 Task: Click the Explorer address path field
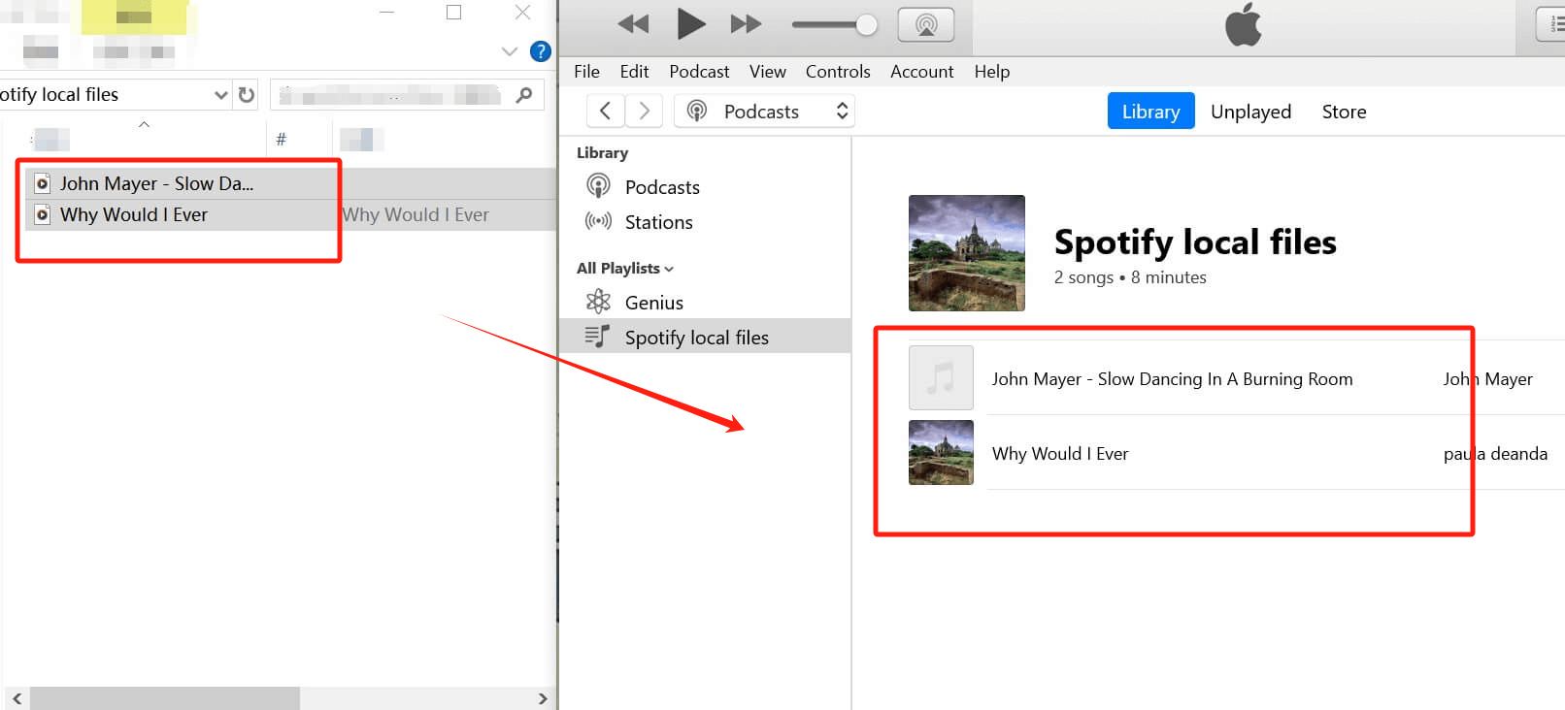click(x=105, y=95)
